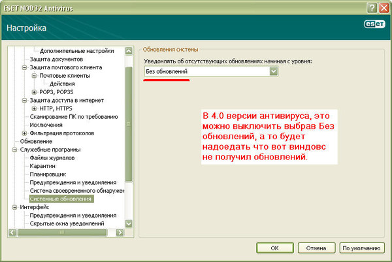Expand the Фильтрация протоколов node

coord(24,133)
